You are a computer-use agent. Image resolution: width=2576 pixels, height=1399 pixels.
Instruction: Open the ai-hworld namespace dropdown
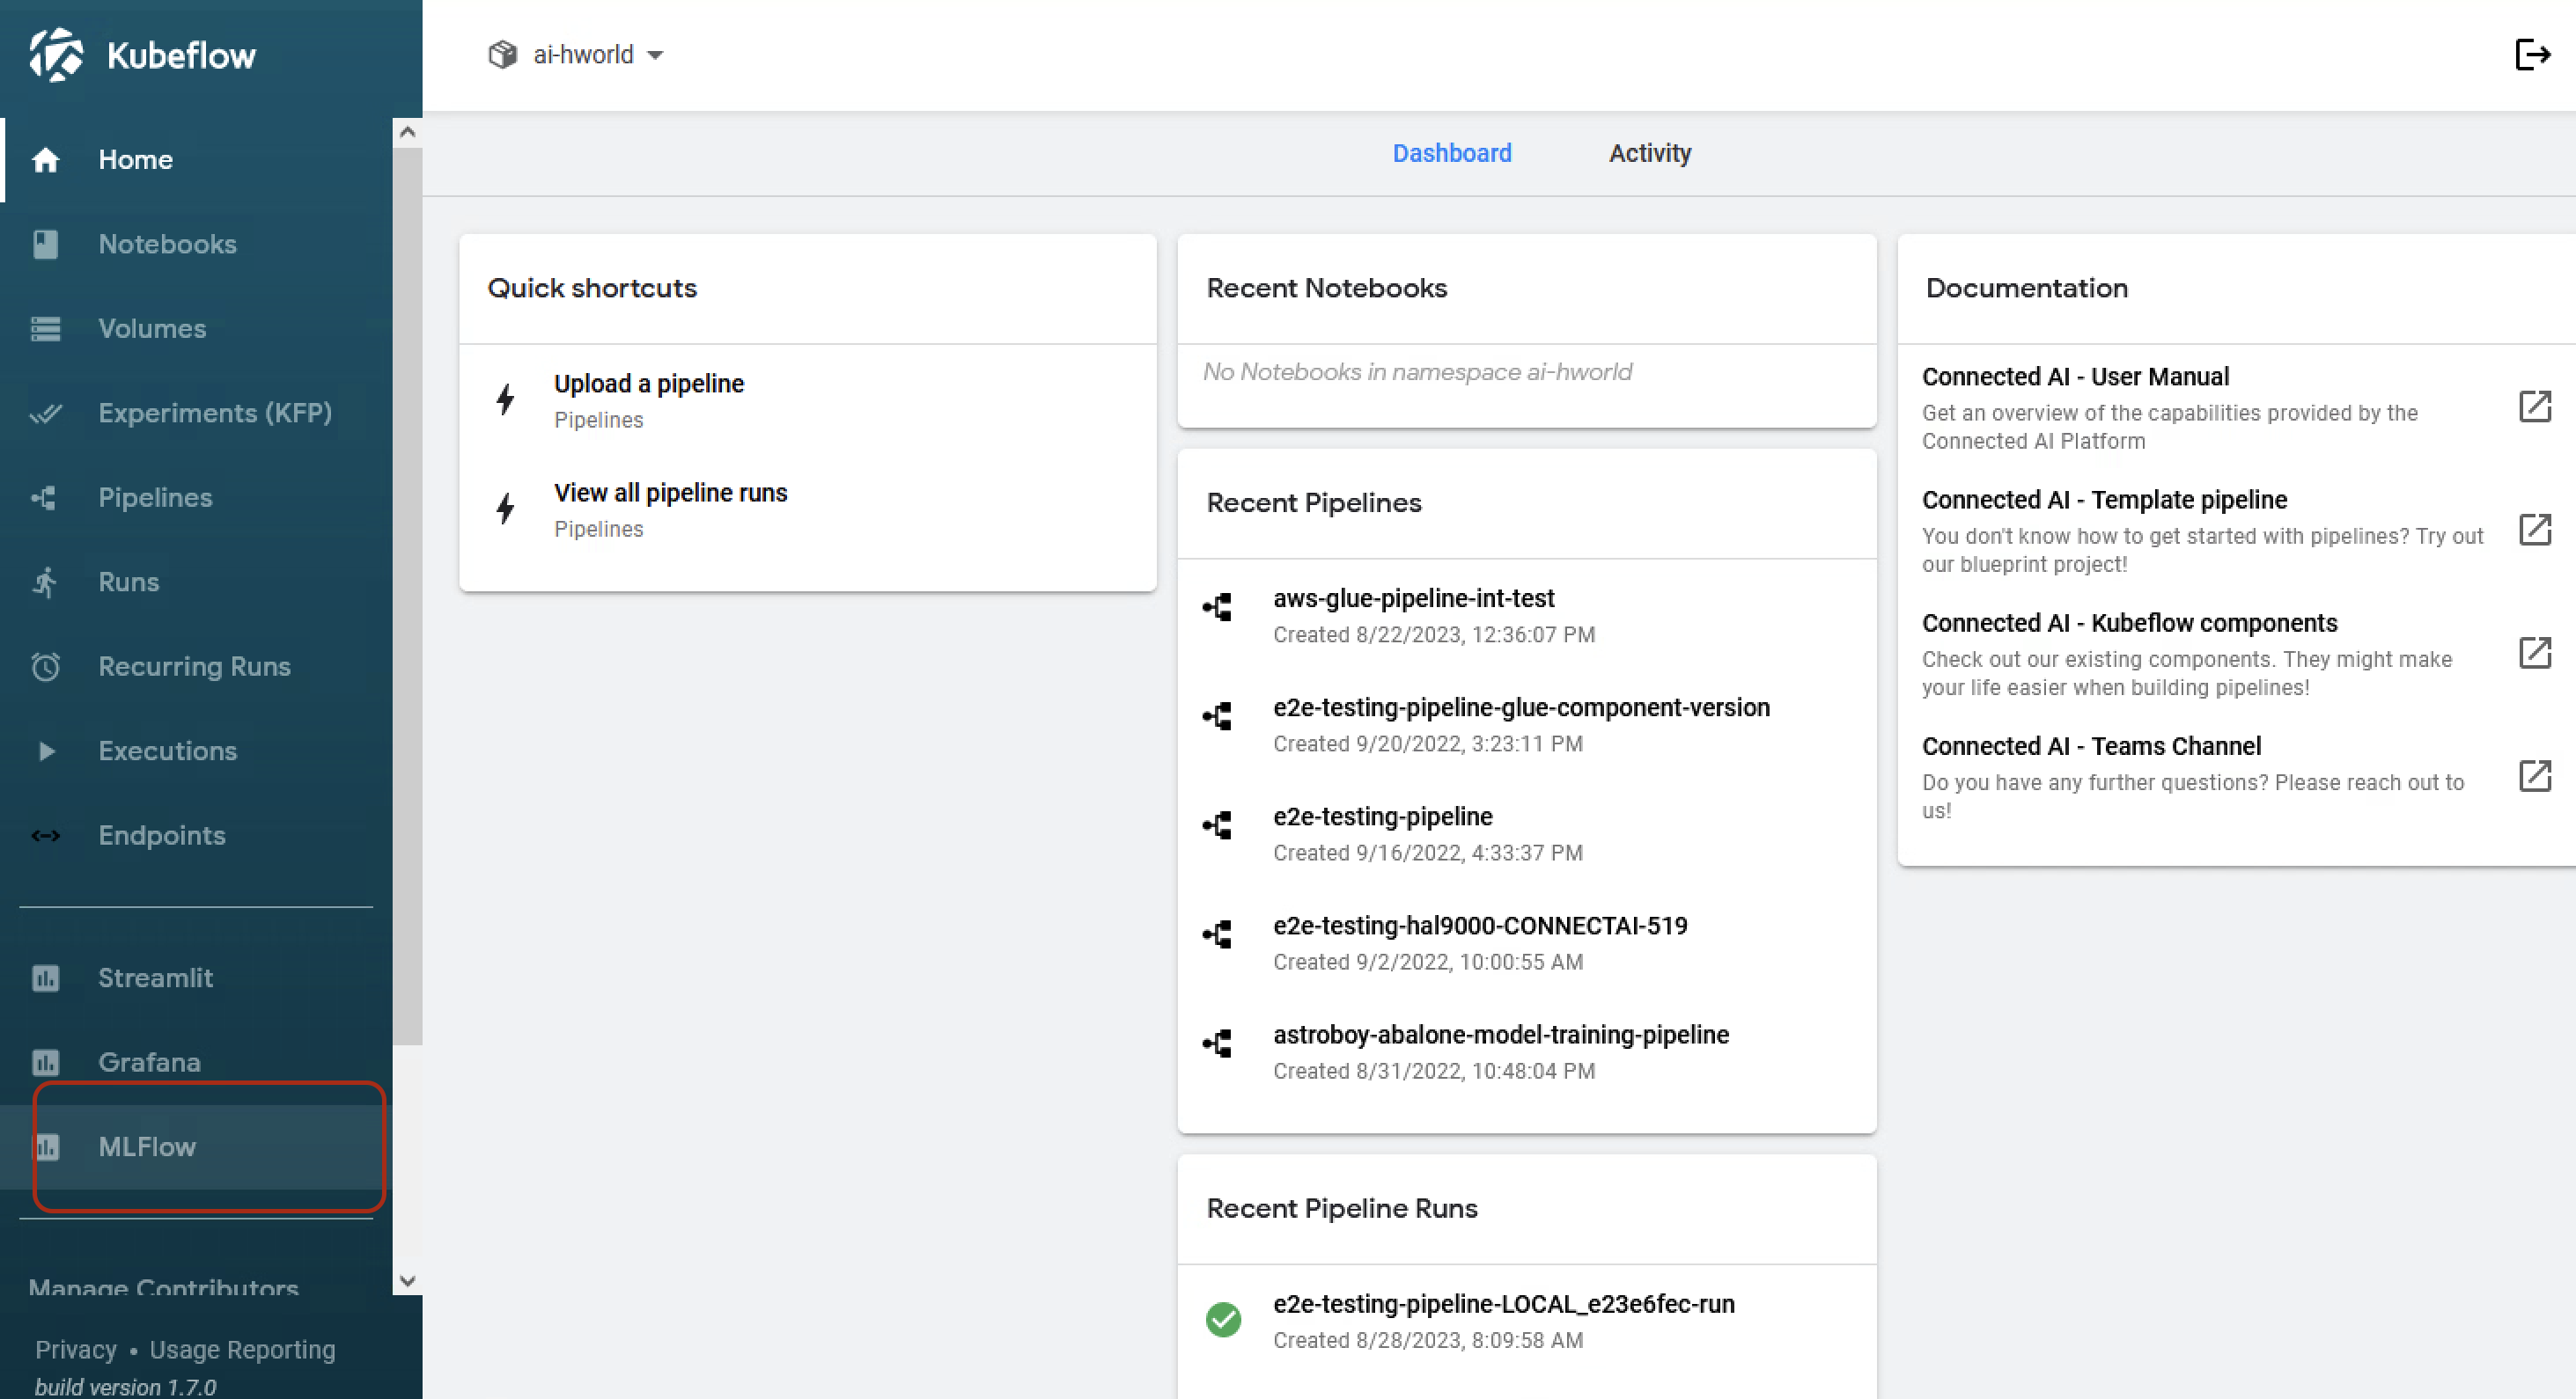(576, 54)
